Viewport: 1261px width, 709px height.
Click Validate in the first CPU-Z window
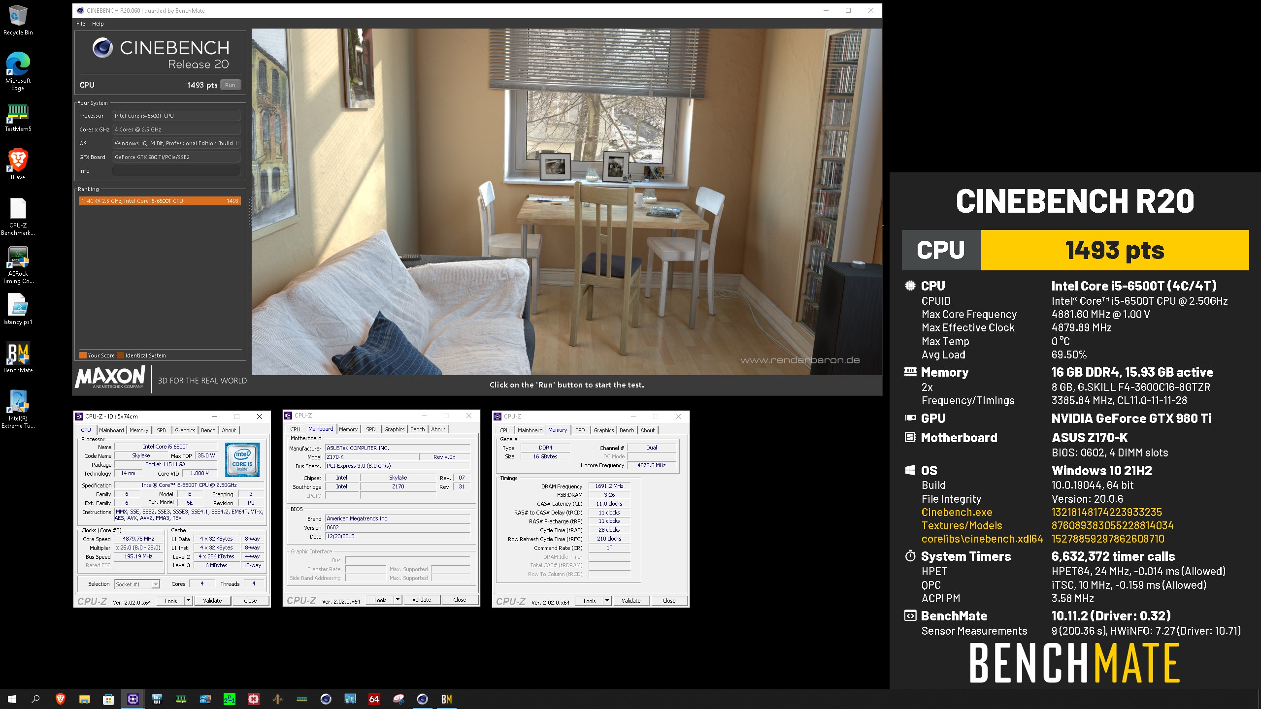(x=212, y=601)
